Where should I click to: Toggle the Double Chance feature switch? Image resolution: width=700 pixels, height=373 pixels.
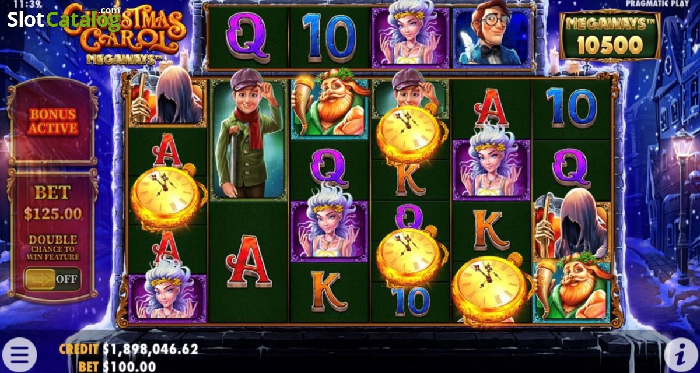[x=52, y=279]
